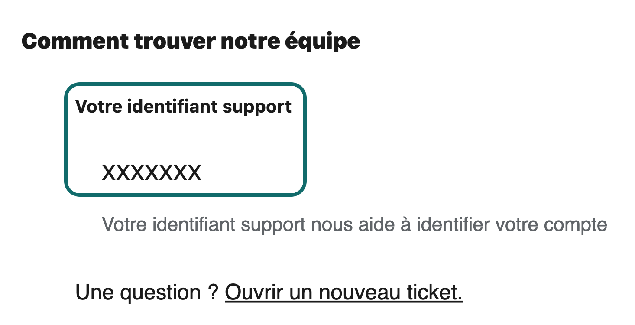635x325 pixels.
Task: Click the gray explanatory caption sentence
Action: tap(355, 224)
